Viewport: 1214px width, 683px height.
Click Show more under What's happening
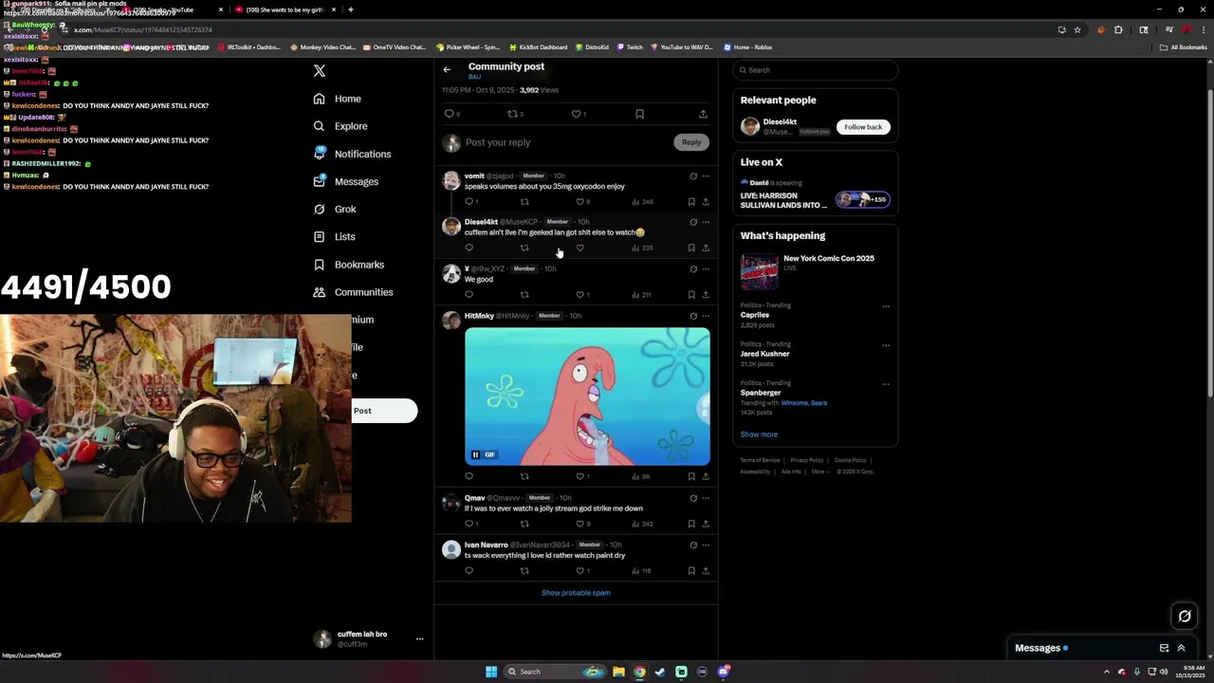point(759,434)
